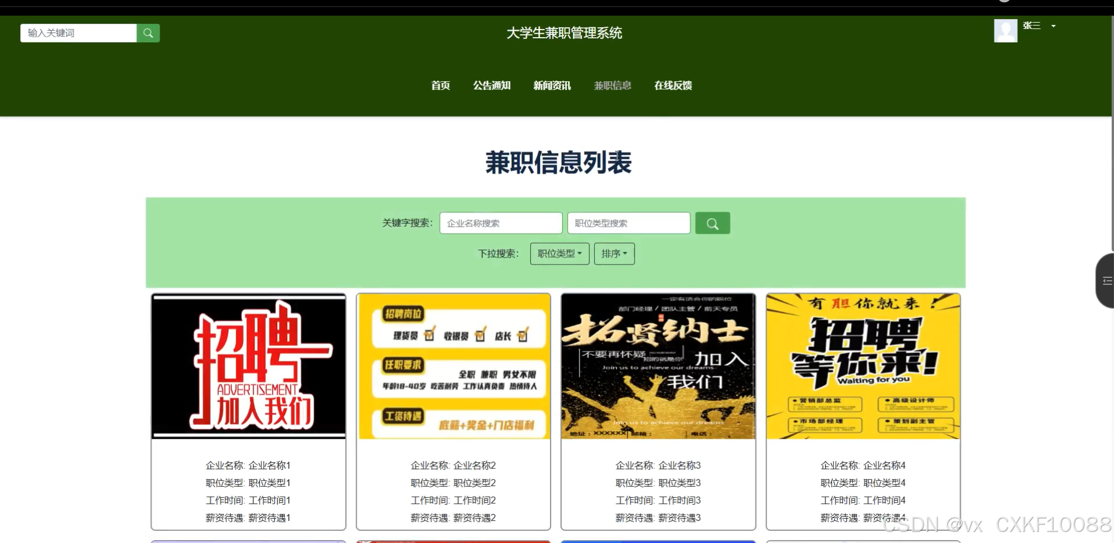Open the 招贤纳士 gold poster thumbnail
The image size is (1114, 543).
click(658, 366)
